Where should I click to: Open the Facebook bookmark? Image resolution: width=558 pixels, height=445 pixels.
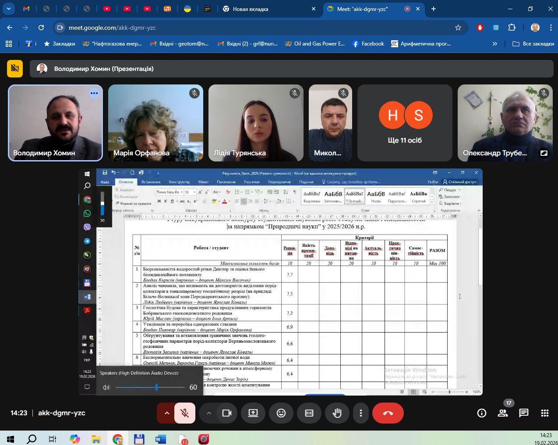[x=368, y=44]
